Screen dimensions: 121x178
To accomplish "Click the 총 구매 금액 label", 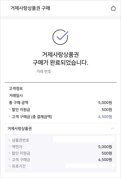I will pos(18,103).
